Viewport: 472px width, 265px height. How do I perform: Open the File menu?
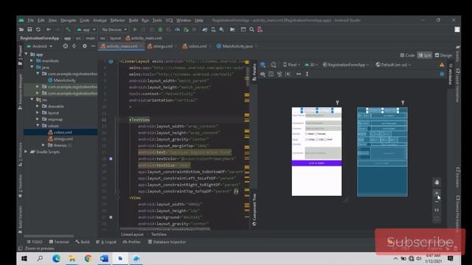30,21
